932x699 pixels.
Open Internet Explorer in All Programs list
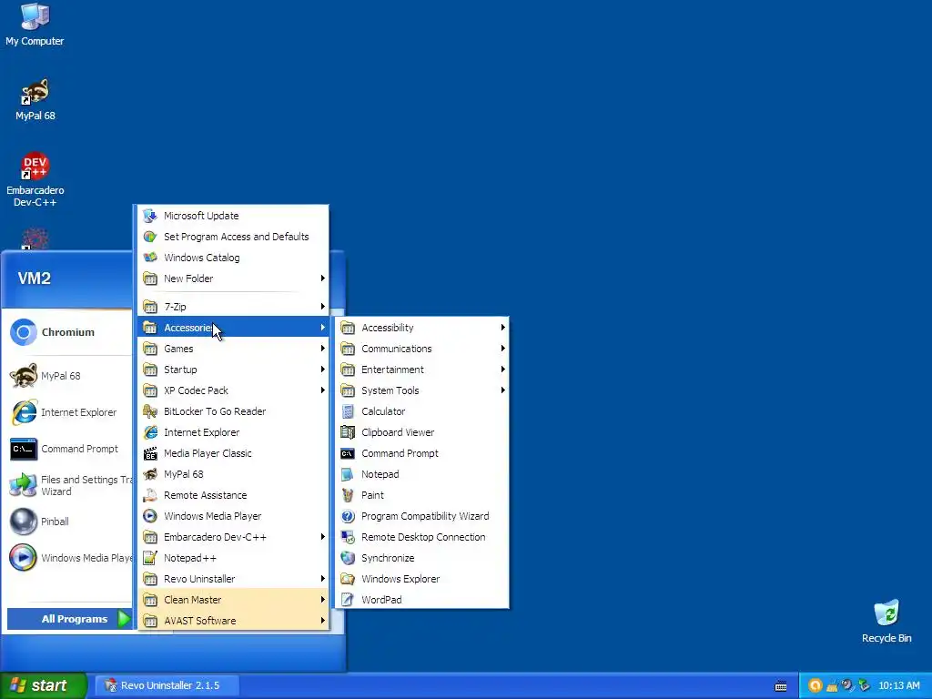[234, 432]
